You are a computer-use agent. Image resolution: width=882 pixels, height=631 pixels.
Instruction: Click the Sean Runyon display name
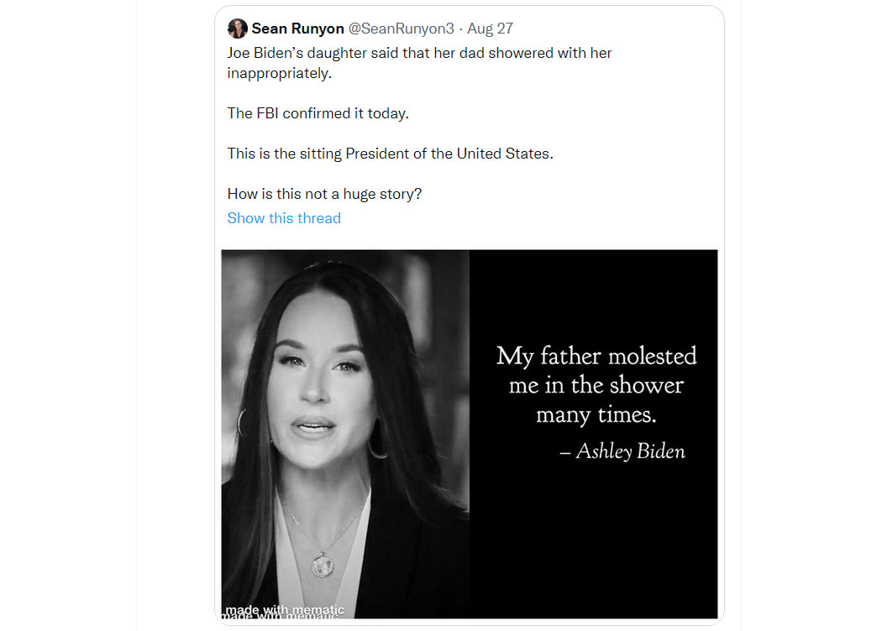[x=297, y=29]
